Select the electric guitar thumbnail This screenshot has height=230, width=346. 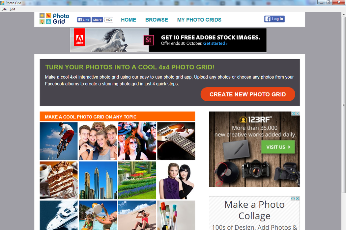tap(176, 141)
